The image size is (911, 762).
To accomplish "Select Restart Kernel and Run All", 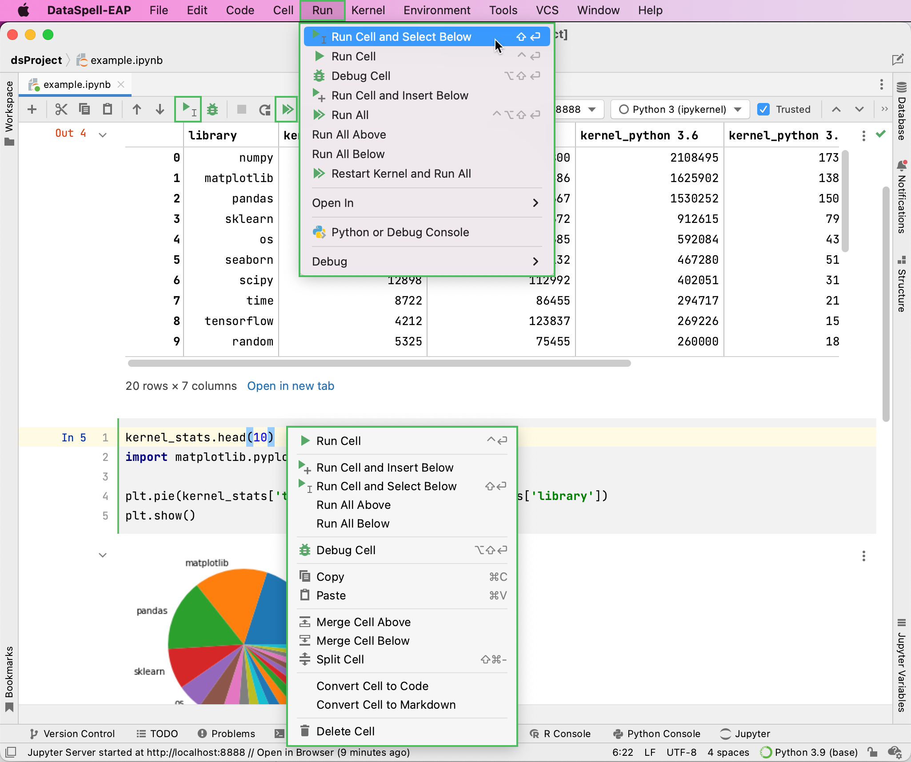I will (402, 174).
